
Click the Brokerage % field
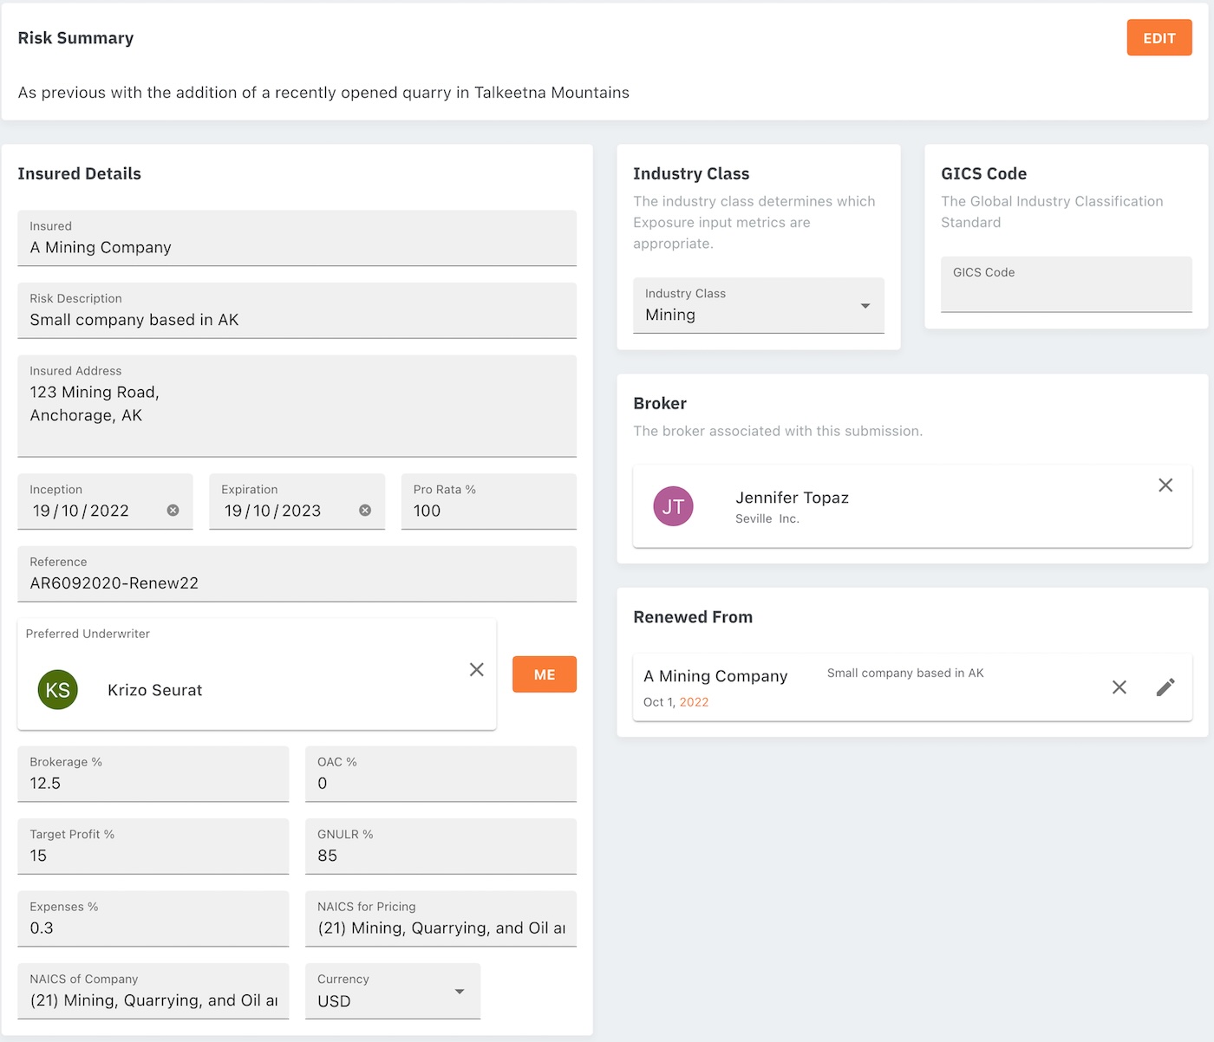(x=153, y=774)
